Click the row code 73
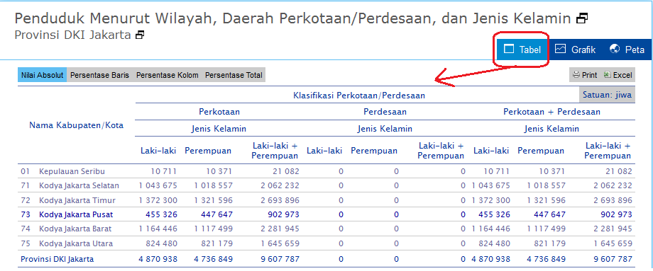 26,214
